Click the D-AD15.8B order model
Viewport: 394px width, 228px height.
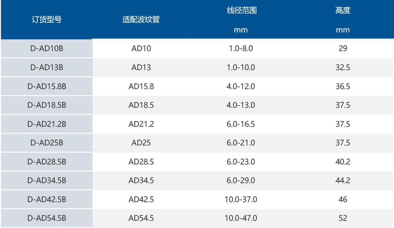[x=47, y=86]
